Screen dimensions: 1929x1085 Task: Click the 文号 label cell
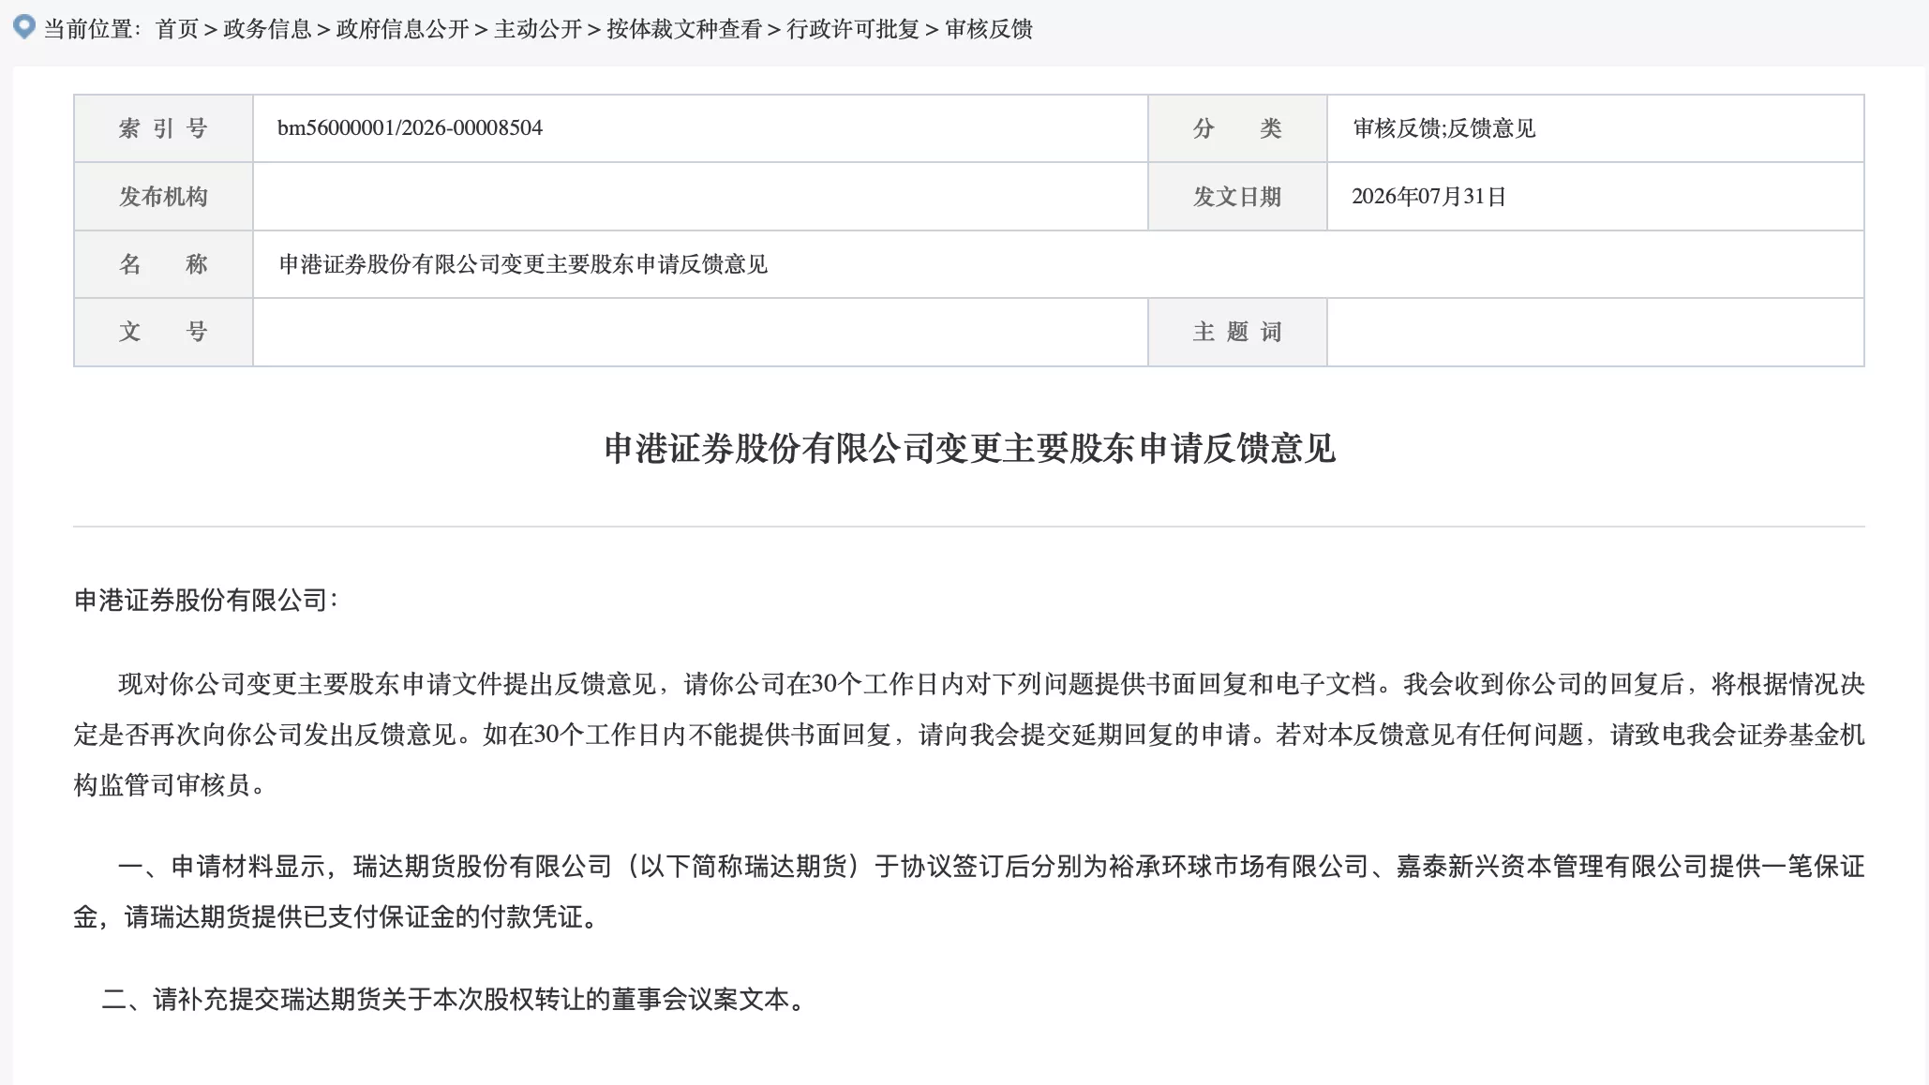(x=163, y=332)
